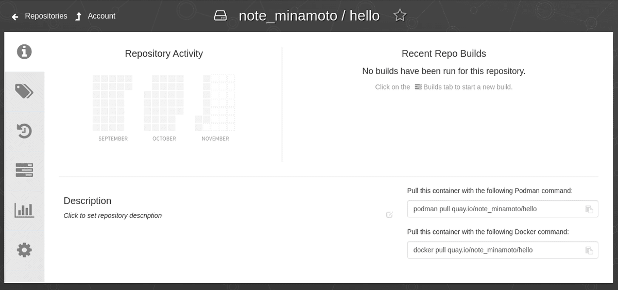Click the edit description pencil icon

coord(389,215)
